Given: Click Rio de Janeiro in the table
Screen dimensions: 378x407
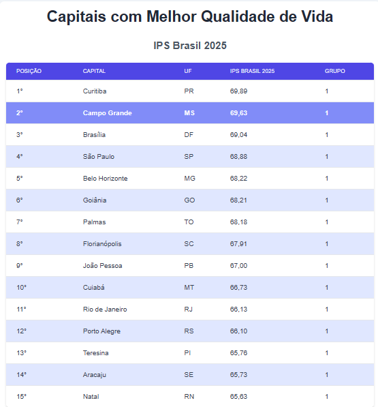Looking at the screenshot, I should click(105, 309).
